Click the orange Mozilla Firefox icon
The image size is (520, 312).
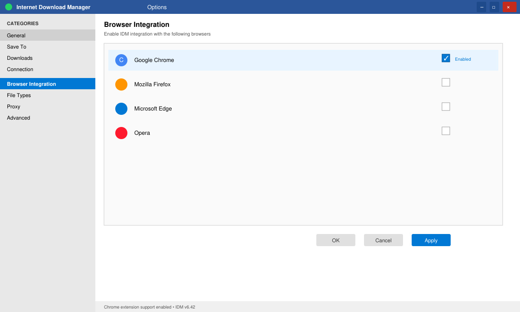121,84
